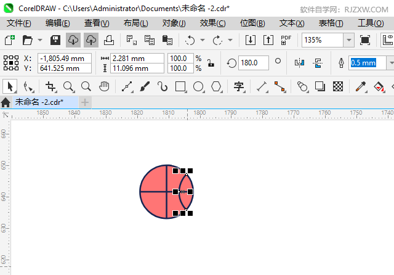Open the 文件(F) menu
The height and width of the screenshot is (275, 394).
(x=19, y=23)
